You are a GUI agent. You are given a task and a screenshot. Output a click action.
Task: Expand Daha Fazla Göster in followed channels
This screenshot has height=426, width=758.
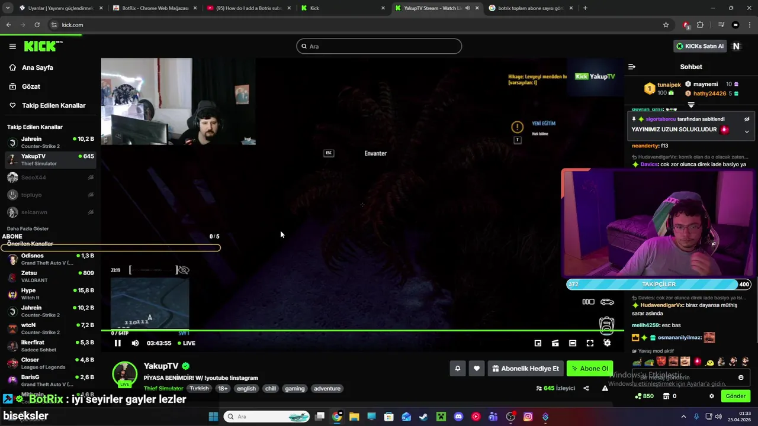pos(28,228)
